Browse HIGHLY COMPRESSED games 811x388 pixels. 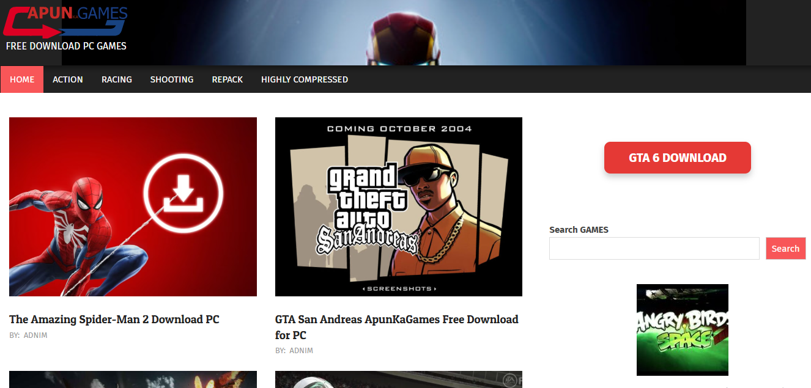(305, 79)
